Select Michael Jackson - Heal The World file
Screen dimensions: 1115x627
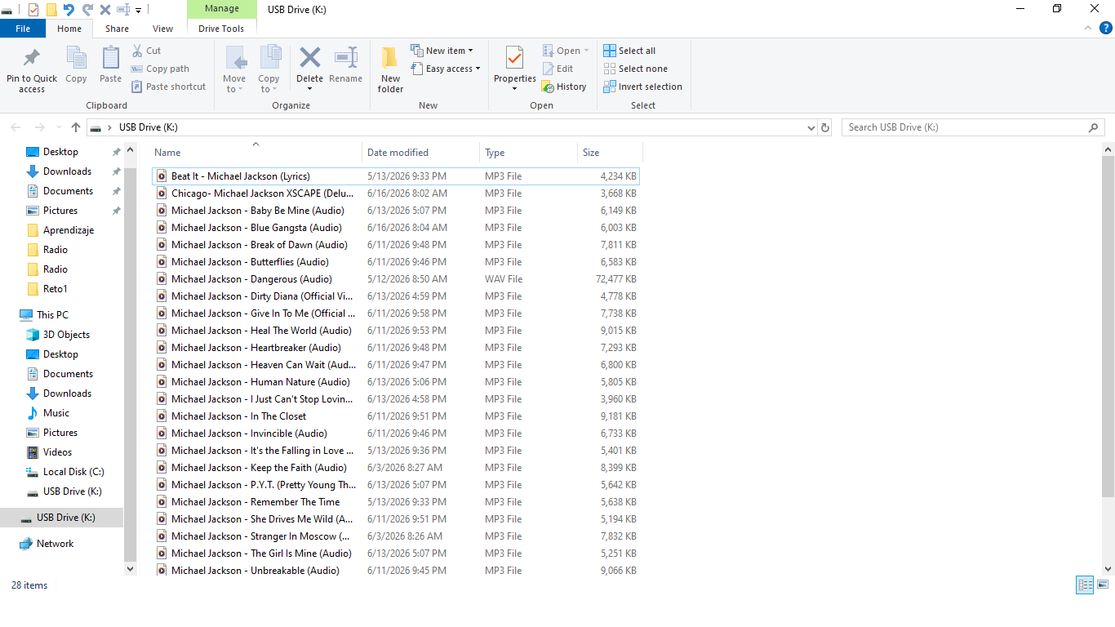tap(395, 331)
